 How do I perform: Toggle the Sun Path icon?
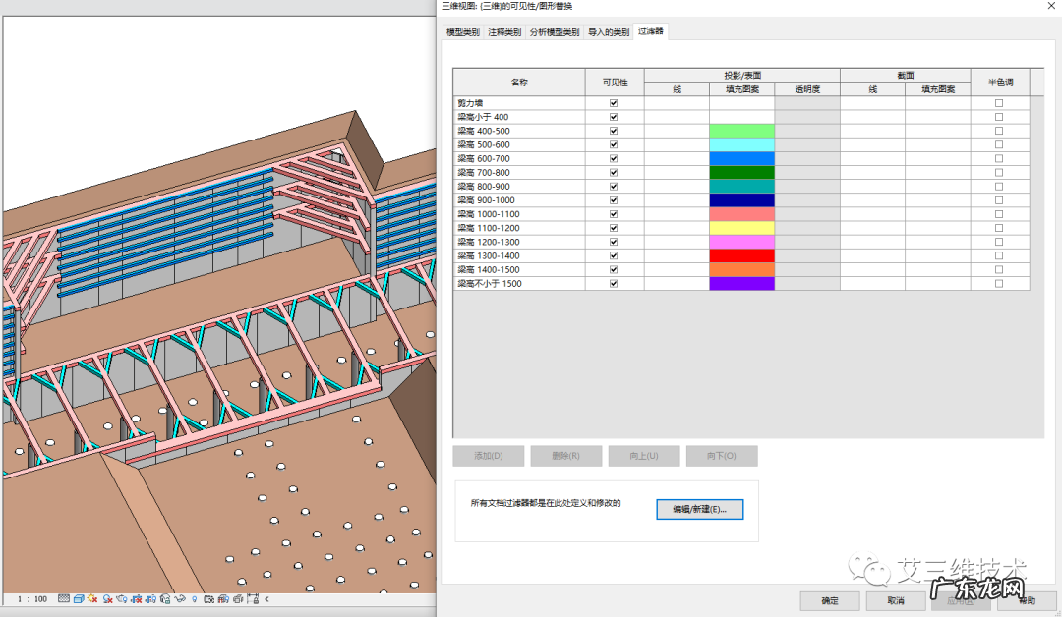(92, 598)
